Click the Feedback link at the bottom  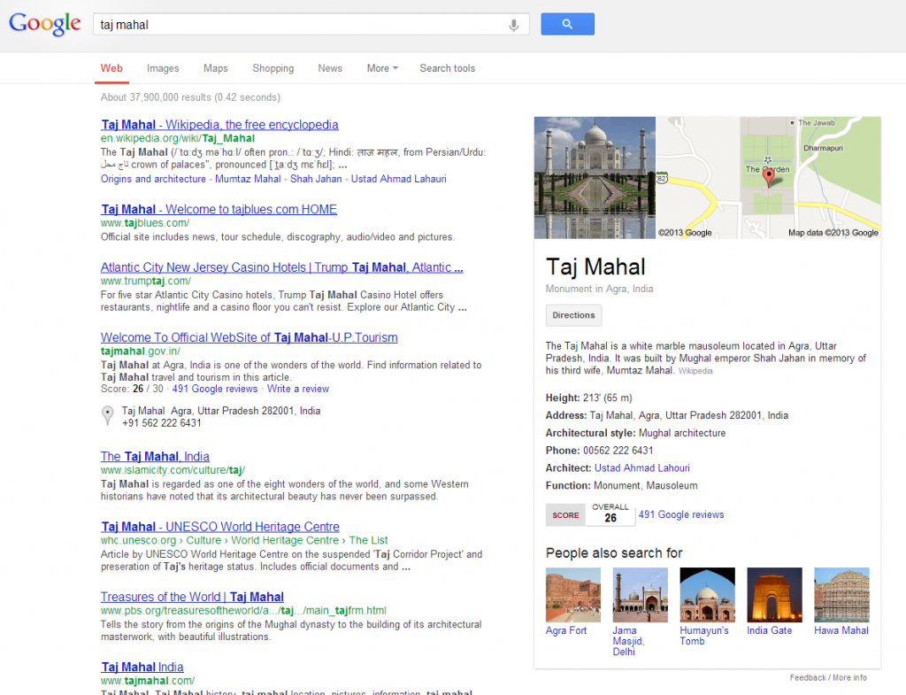click(x=806, y=676)
